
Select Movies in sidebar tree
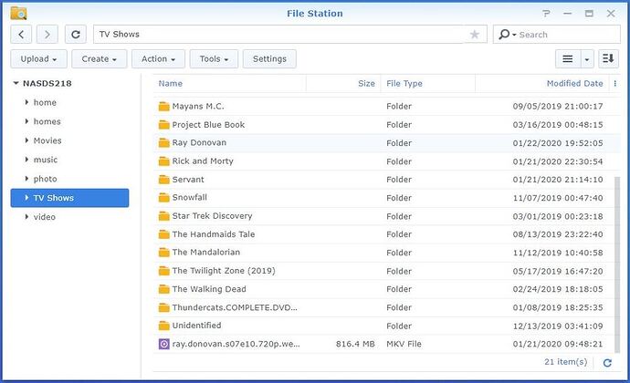point(47,140)
